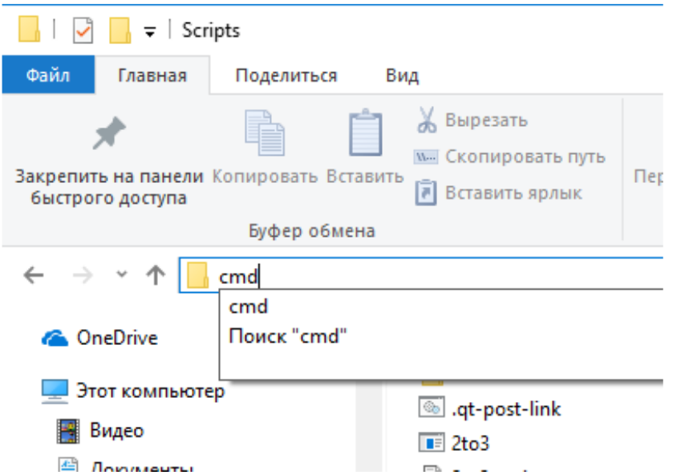Choose the cmd autocomplete suggestion

coord(249,307)
